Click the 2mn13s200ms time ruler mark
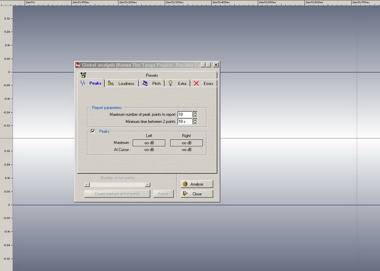The width and height of the screenshot is (380, 271). coord(128,2)
